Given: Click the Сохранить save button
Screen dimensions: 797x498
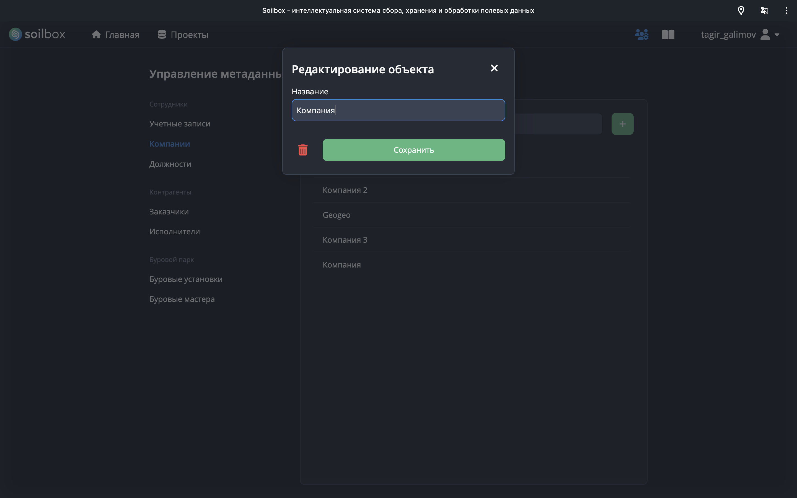Looking at the screenshot, I should point(414,150).
